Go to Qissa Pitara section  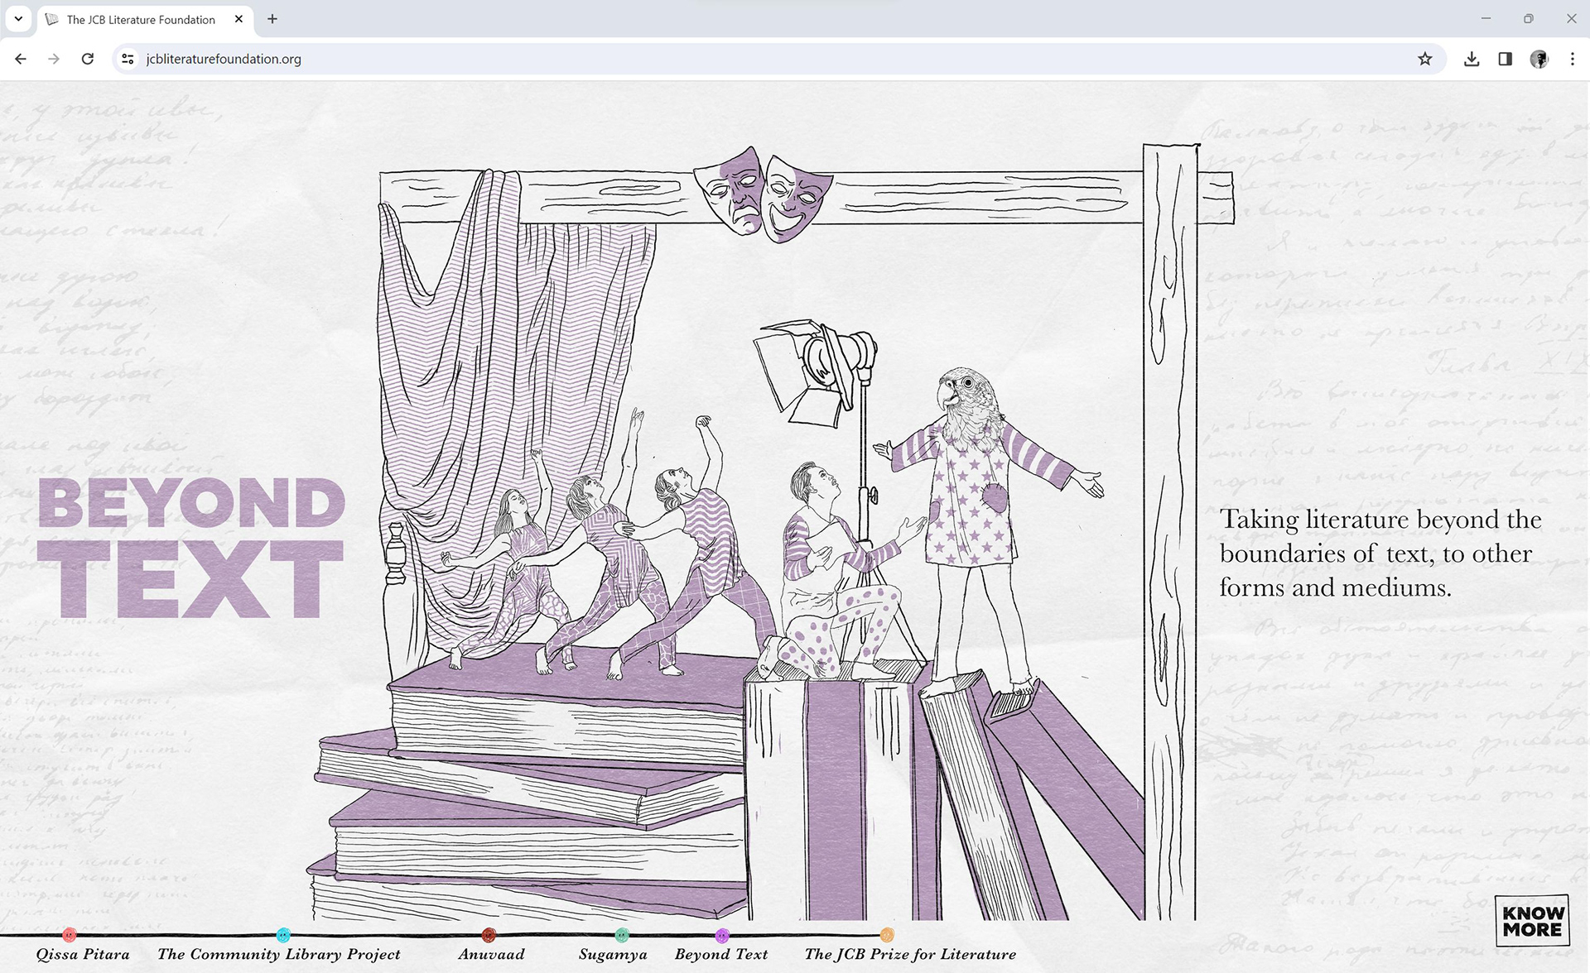[83, 954]
